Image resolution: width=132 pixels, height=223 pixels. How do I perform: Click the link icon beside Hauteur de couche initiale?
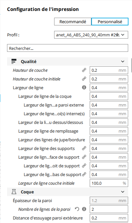(84, 79)
